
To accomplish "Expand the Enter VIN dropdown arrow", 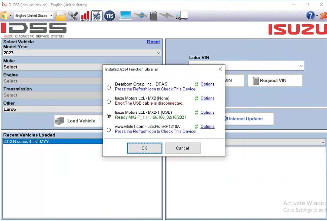I will tap(301, 66).
